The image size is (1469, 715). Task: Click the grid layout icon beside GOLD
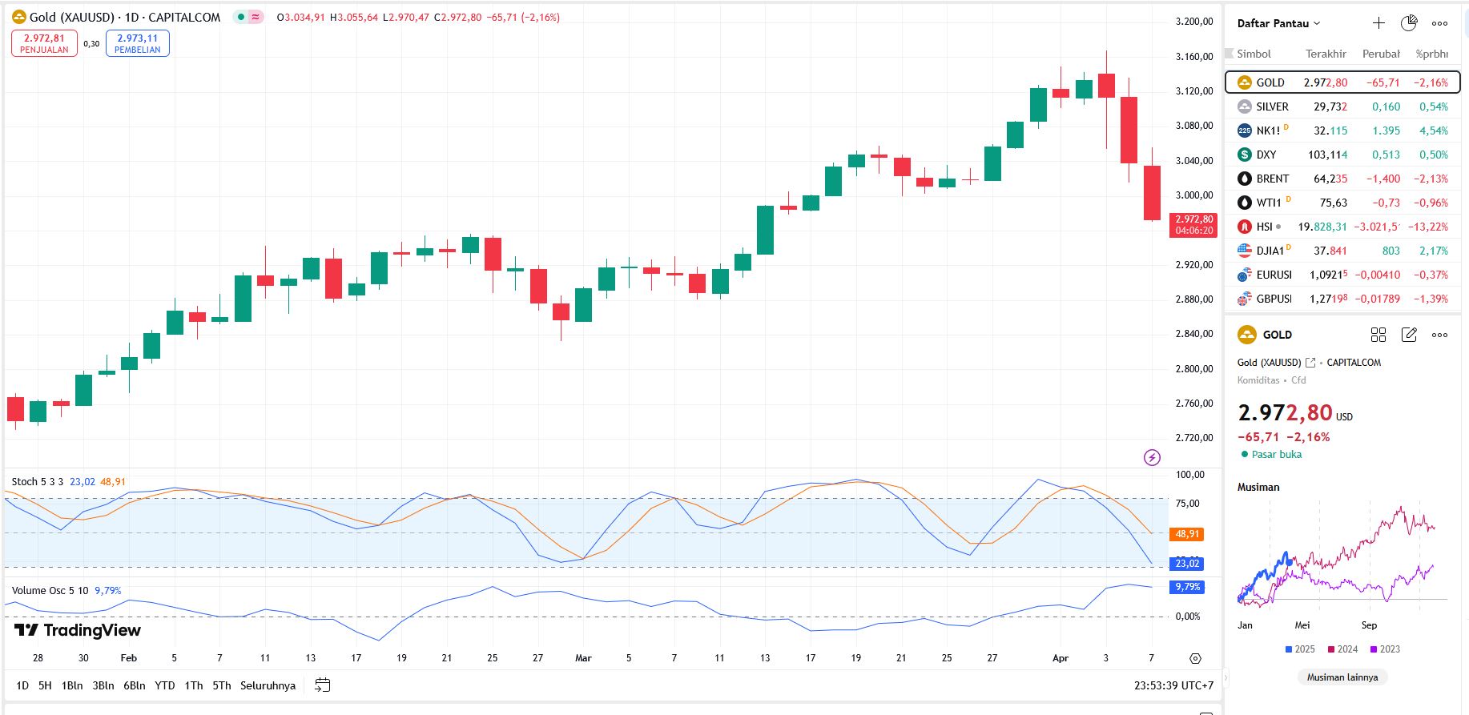[1378, 335]
